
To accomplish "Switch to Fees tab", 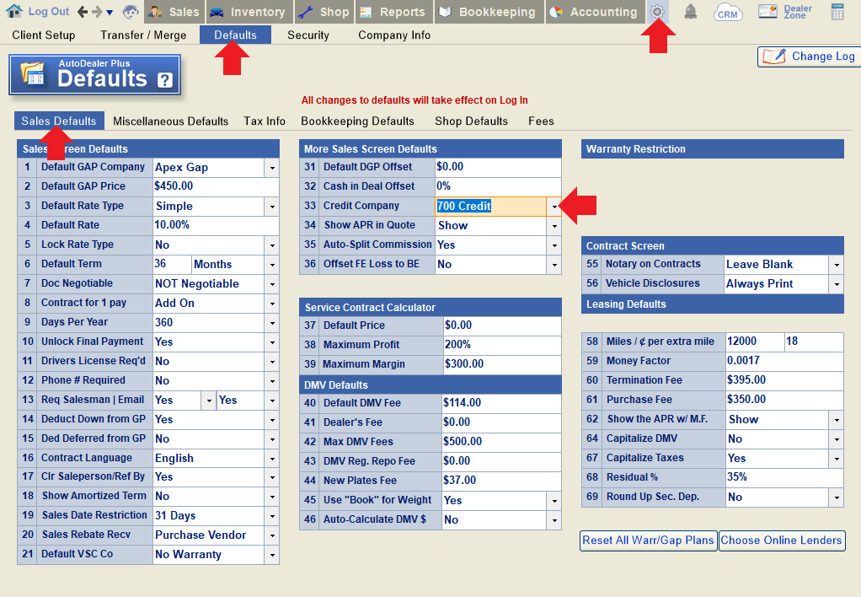I will (x=541, y=121).
